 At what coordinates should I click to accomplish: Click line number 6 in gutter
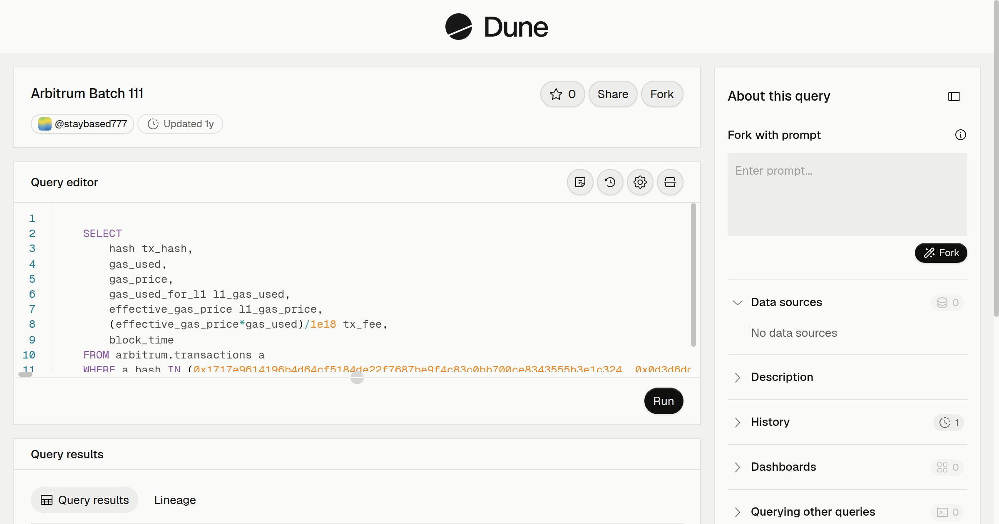(x=32, y=294)
